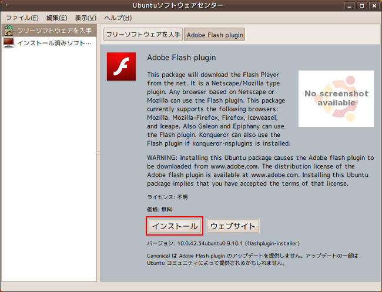Click the red Adobe Flash application icon

(122, 66)
